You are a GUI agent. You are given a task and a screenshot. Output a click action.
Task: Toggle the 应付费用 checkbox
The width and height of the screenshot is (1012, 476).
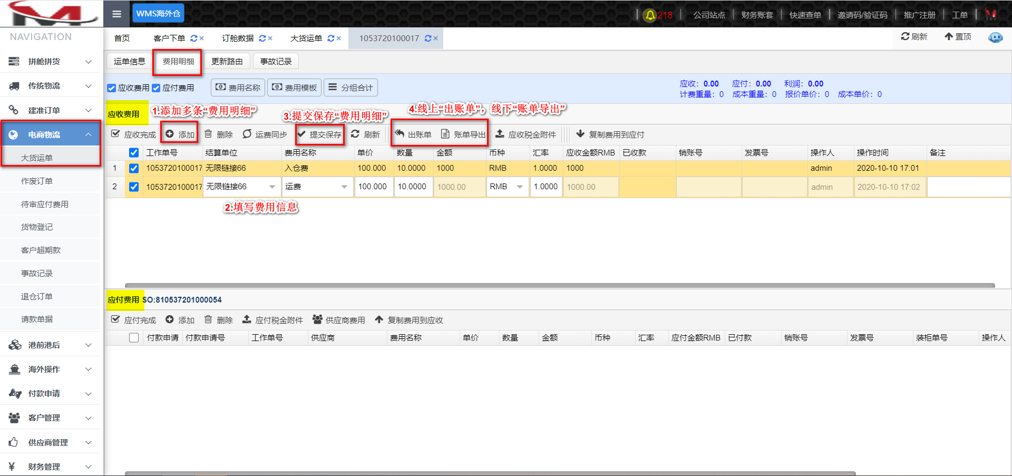point(156,88)
